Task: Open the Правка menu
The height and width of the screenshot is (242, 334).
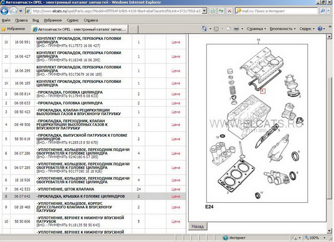Action: 21,20
